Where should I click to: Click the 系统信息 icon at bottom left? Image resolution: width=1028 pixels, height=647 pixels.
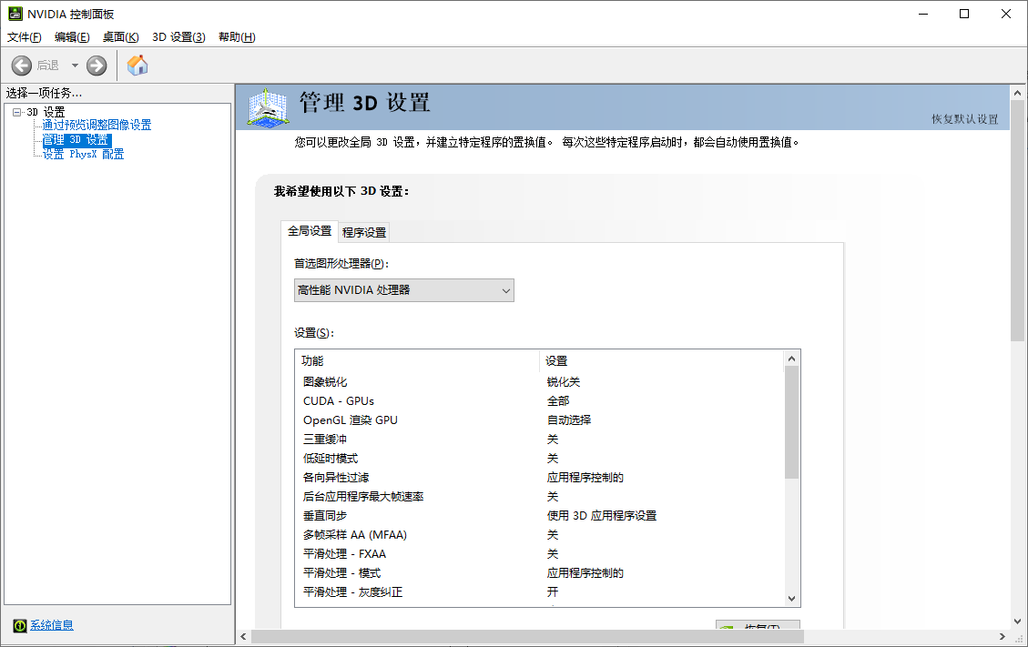[19, 625]
